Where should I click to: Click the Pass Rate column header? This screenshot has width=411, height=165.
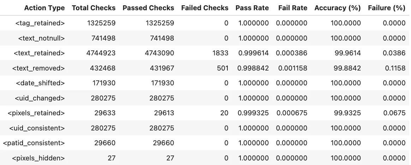(252, 8)
